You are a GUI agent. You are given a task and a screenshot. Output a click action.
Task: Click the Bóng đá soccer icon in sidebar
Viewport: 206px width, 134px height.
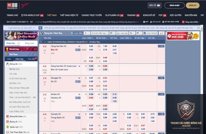pyautogui.click(x=8, y=64)
